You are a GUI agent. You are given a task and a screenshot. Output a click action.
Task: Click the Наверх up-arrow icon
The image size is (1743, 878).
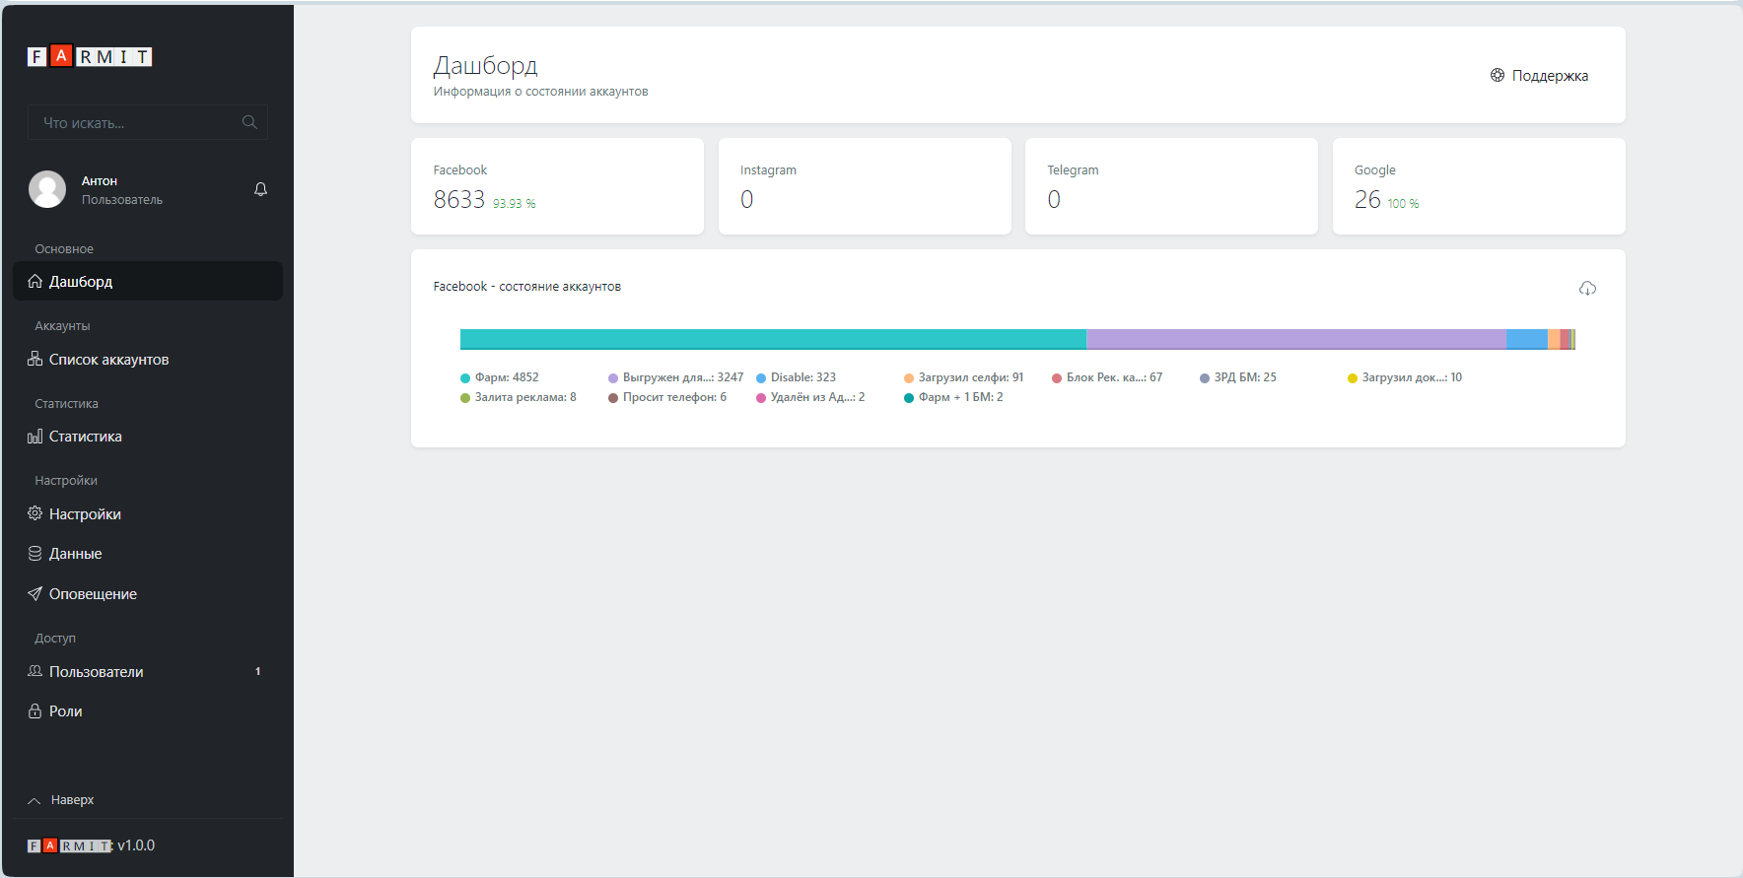(x=35, y=800)
